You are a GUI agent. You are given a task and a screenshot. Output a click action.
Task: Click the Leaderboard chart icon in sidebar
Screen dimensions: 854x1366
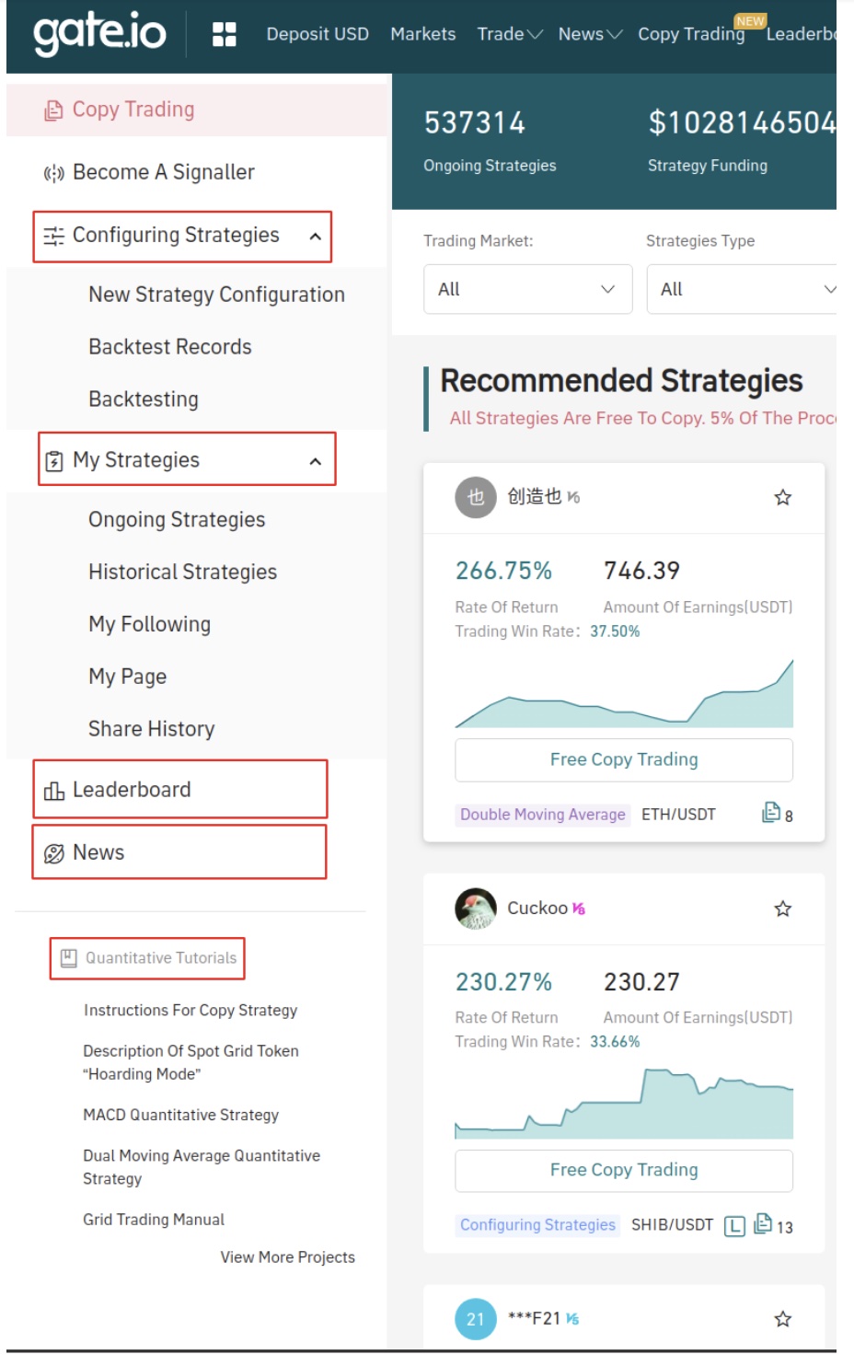(x=53, y=791)
